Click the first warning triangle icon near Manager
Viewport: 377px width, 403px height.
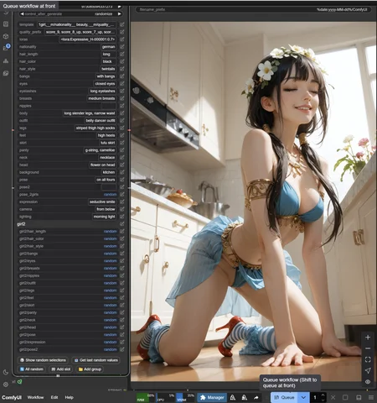(x=233, y=397)
